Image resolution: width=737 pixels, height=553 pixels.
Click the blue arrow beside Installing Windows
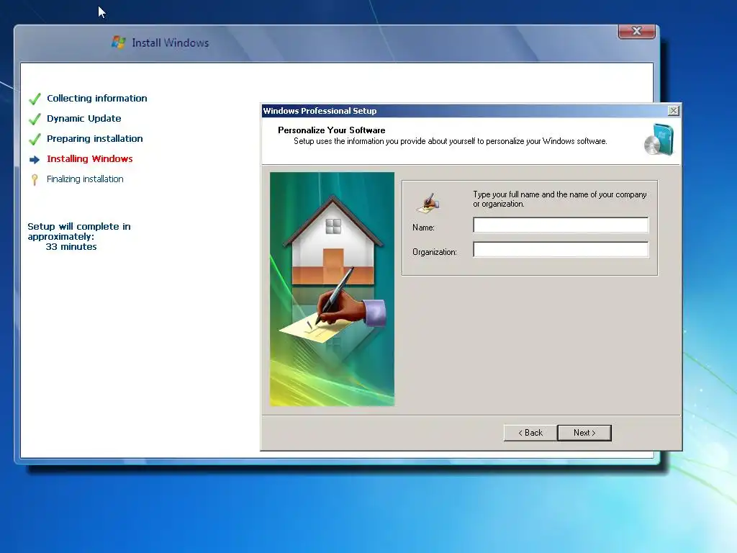35,160
